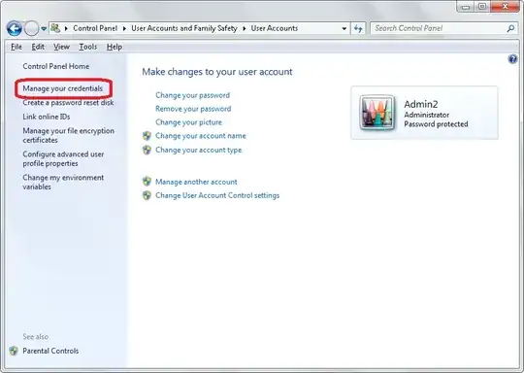Click the Admin2 account name text

point(421,104)
